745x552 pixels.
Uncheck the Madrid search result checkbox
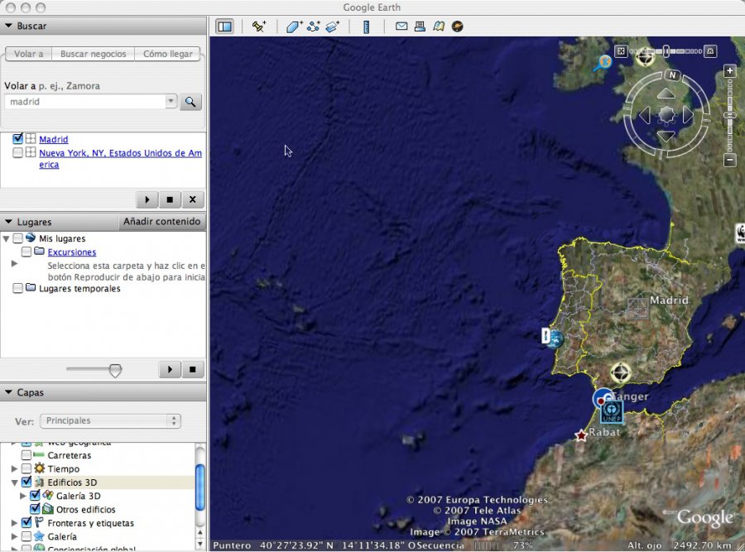point(18,139)
